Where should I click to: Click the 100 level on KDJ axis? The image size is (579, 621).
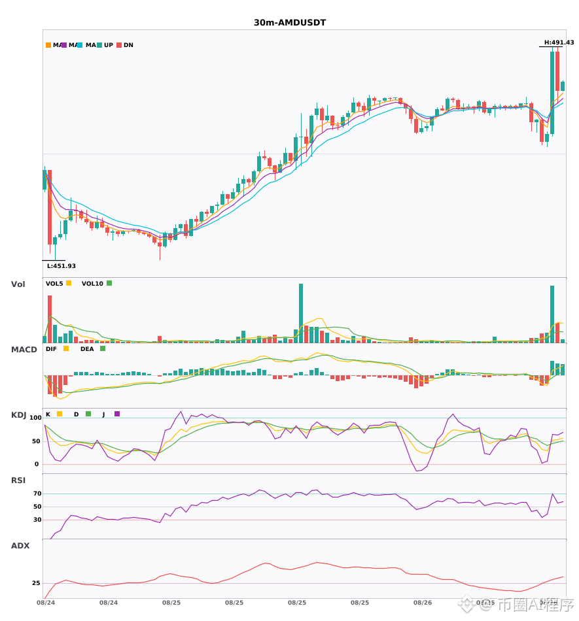point(35,418)
